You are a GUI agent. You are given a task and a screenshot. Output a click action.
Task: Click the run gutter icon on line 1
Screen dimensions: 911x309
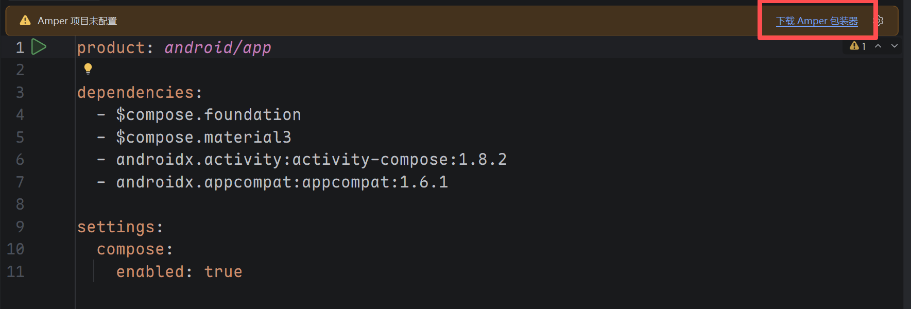(39, 47)
